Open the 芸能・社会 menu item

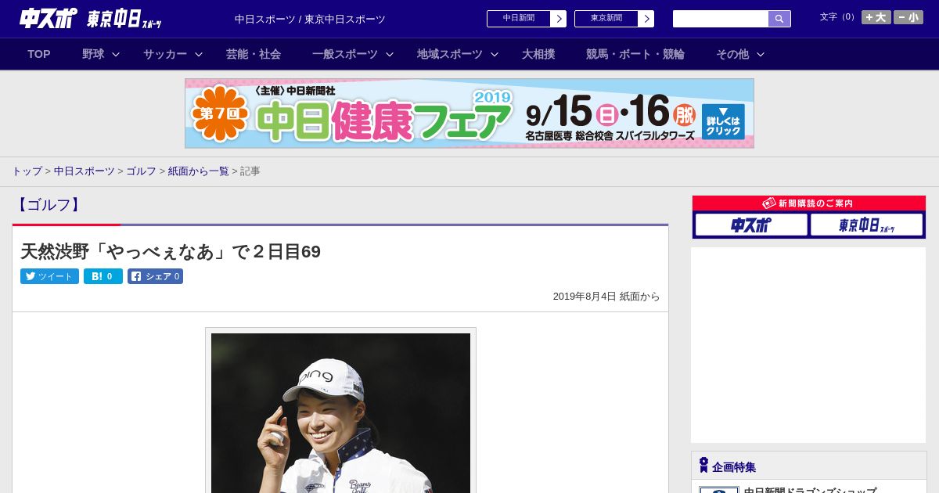[254, 54]
